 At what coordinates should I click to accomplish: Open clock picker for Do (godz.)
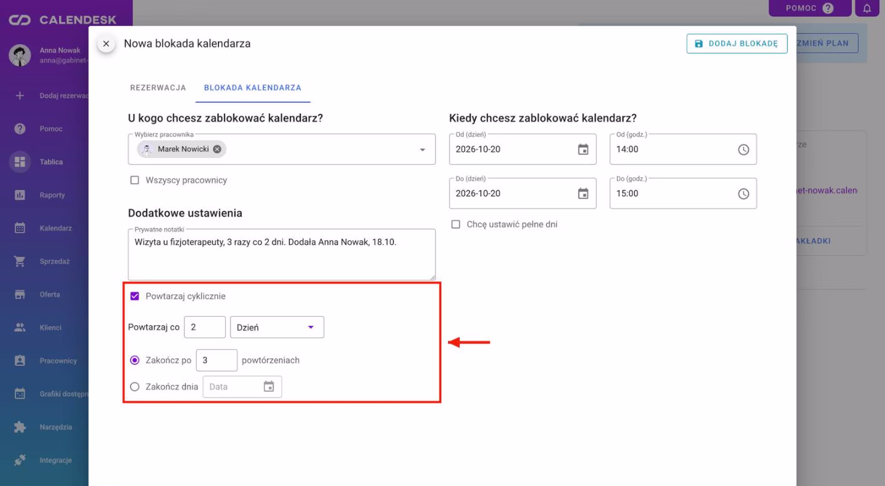744,194
